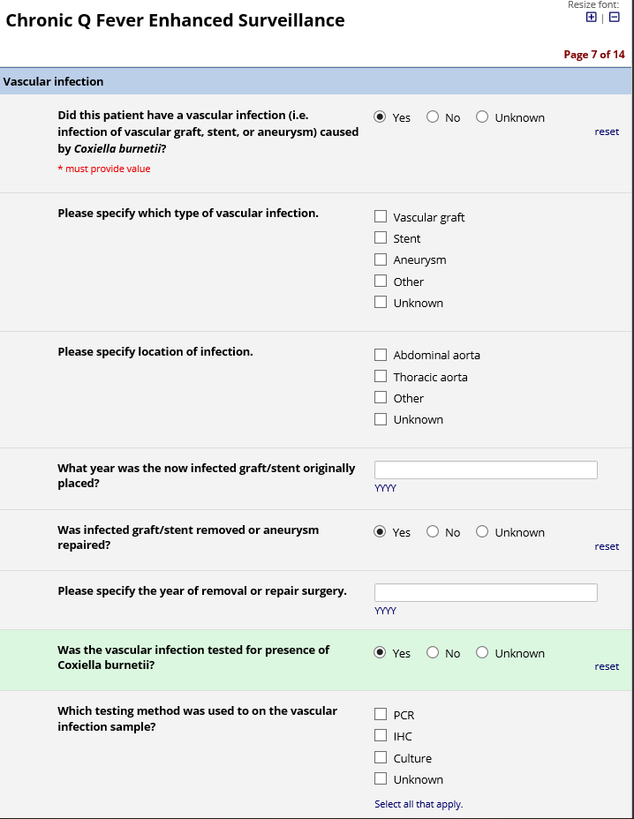634x819 pixels.
Task: Focus the year of removal surgery input
Action: 486,592
